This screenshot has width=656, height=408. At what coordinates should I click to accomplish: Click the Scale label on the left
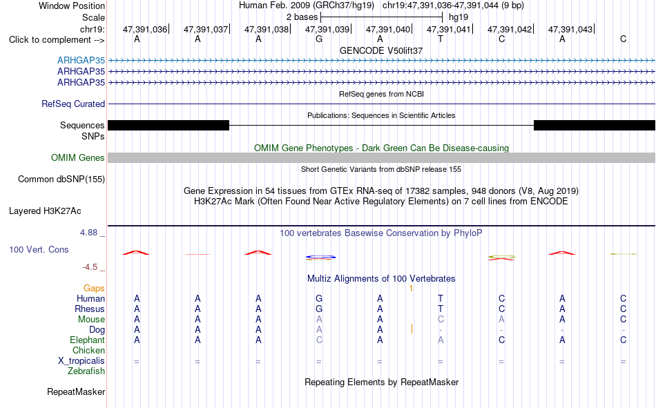(x=93, y=17)
